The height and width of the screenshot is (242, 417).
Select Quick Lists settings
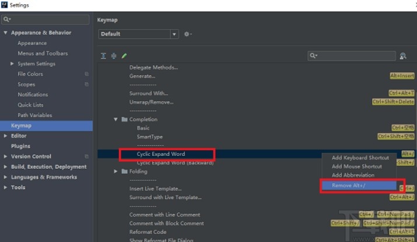30,105
